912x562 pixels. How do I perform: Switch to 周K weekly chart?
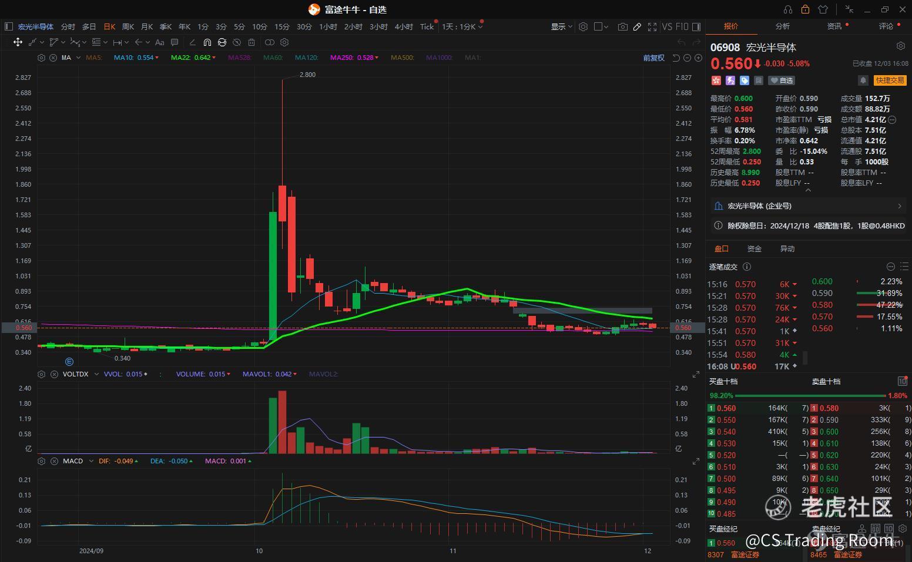point(128,26)
